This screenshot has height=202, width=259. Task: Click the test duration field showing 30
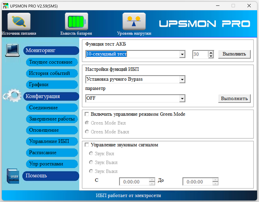pos(200,54)
